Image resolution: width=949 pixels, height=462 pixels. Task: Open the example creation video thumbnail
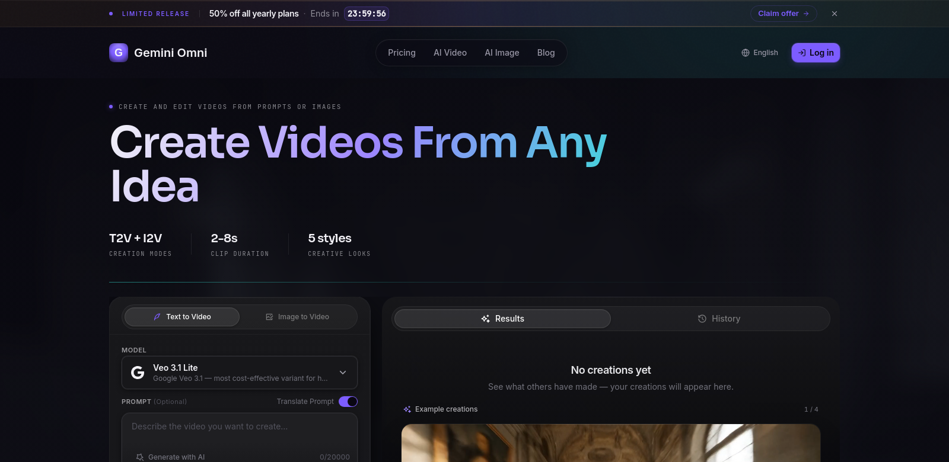click(x=611, y=443)
